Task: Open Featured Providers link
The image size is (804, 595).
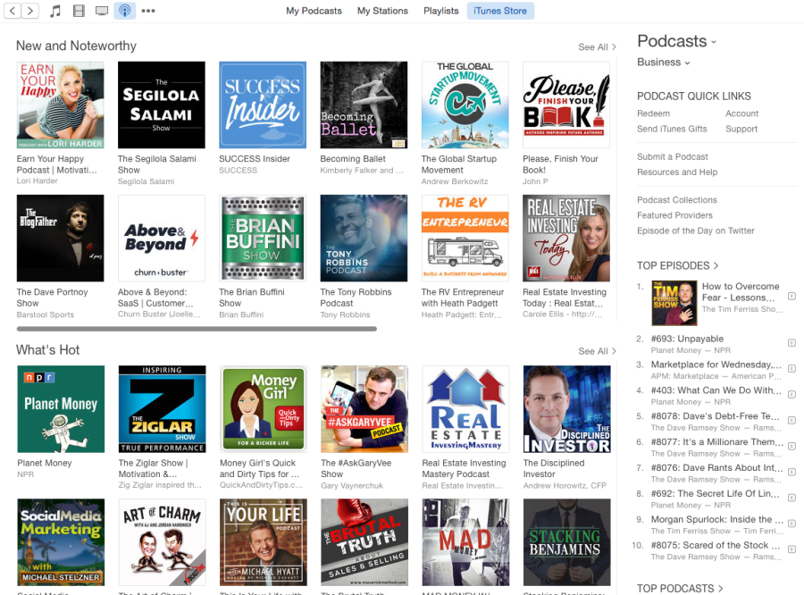Action: pos(674,215)
